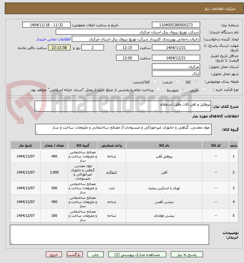Image resolution: width=244 pixels, height=263 pixels.
Task: Click the عدد unit cell
Action: click(112, 188)
